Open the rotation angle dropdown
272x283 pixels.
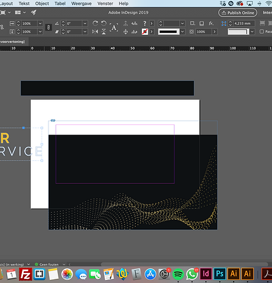(x=85, y=24)
